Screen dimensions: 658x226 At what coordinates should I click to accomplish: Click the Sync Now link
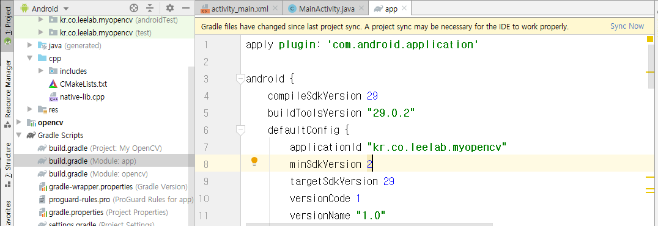[627, 26]
